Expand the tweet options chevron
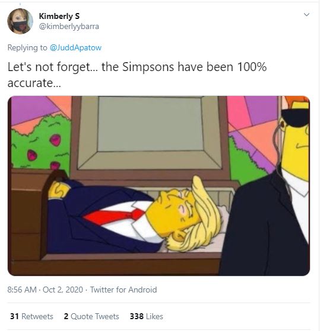Image resolution: width=320 pixels, height=331 pixels. coord(306,15)
